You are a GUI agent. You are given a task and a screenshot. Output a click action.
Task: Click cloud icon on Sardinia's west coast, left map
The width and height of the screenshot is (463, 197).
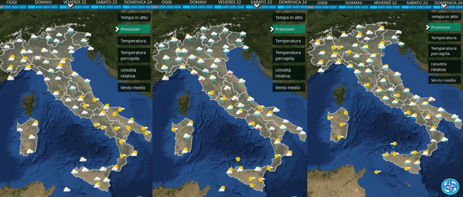(19, 130)
